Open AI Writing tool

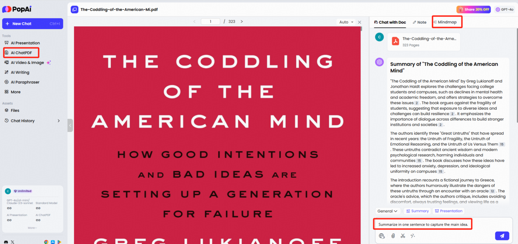(x=17, y=72)
